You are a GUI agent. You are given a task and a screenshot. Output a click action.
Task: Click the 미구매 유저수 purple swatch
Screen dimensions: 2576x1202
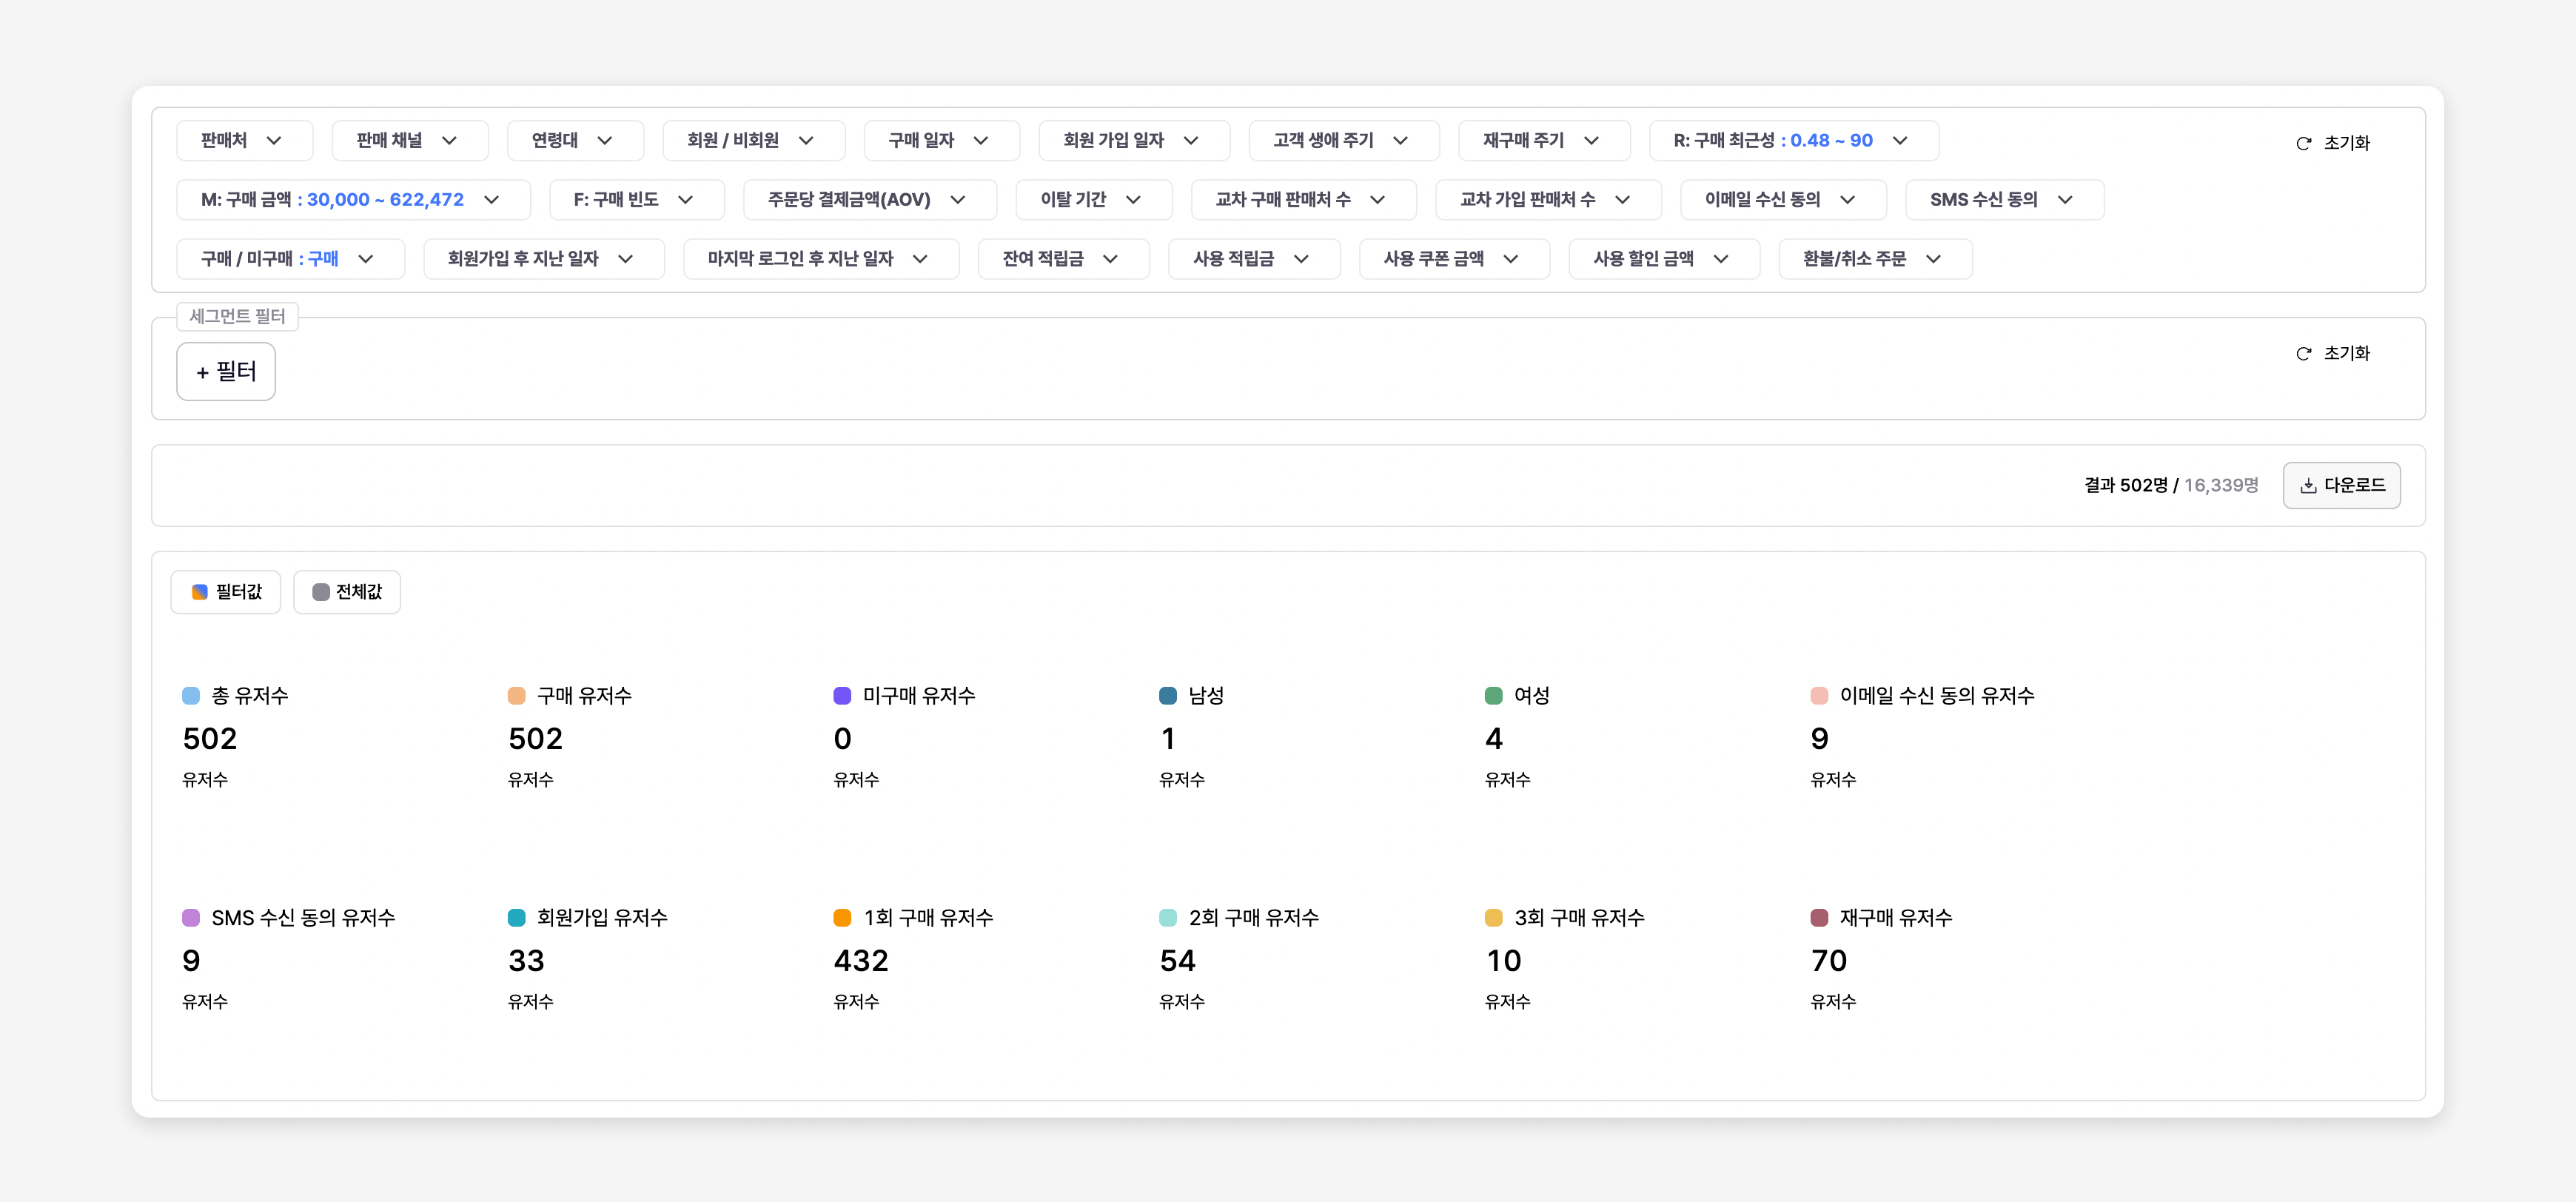pyautogui.click(x=842, y=695)
